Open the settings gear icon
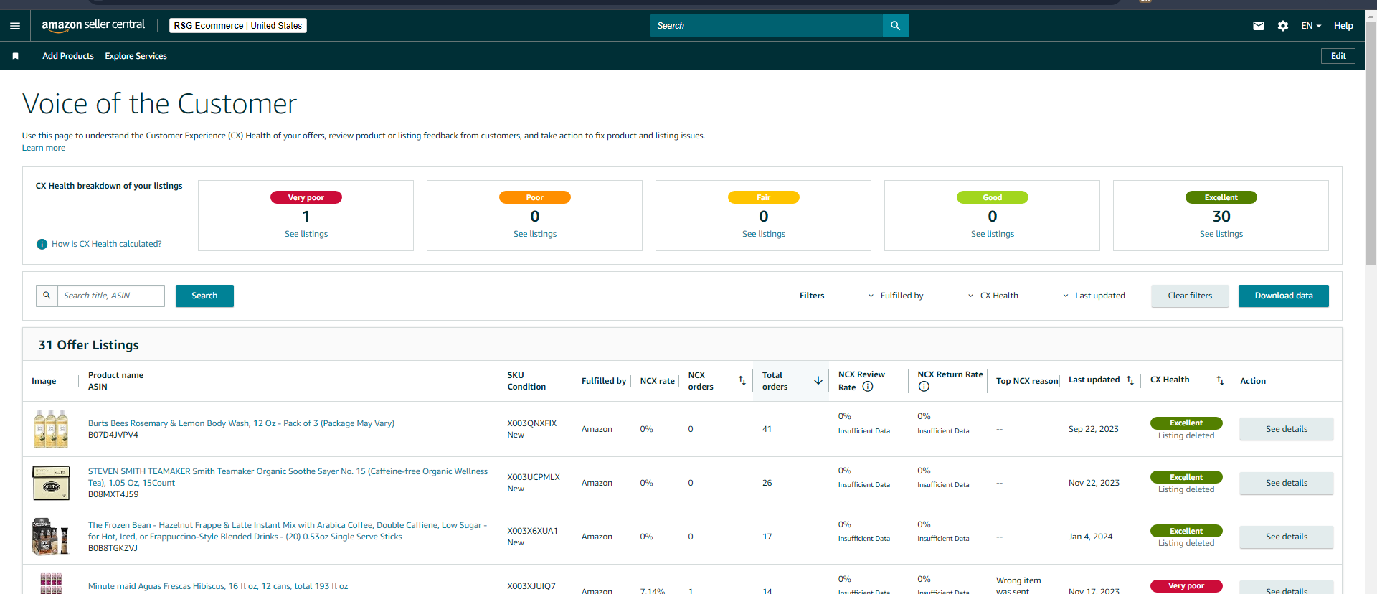Image resolution: width=1377 pixels, height=594 pixels. point(1283,26)
